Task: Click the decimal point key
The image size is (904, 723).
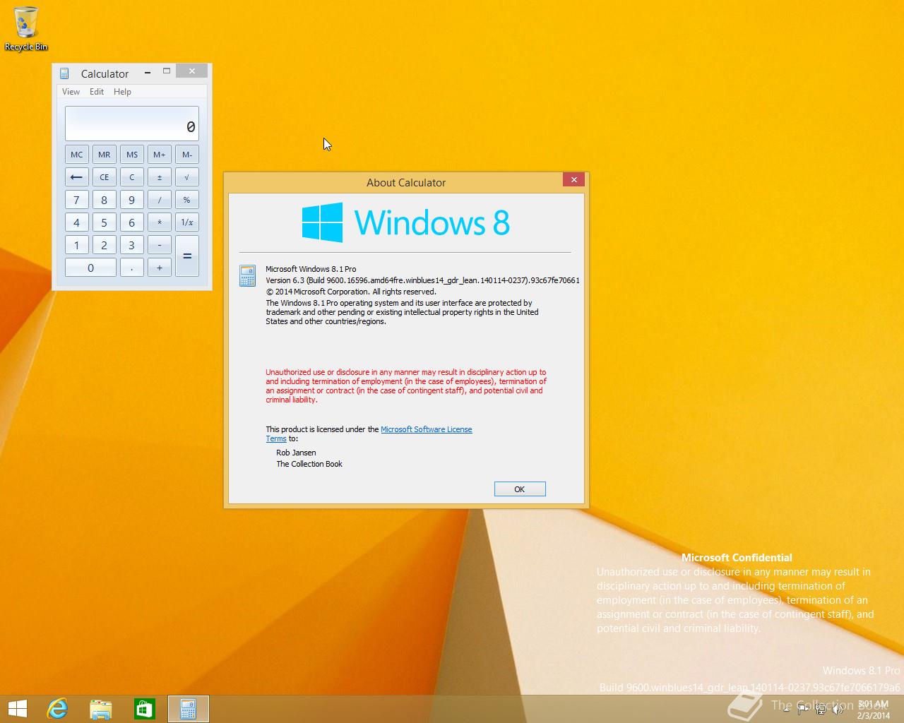Action: (x=132, y=268)
